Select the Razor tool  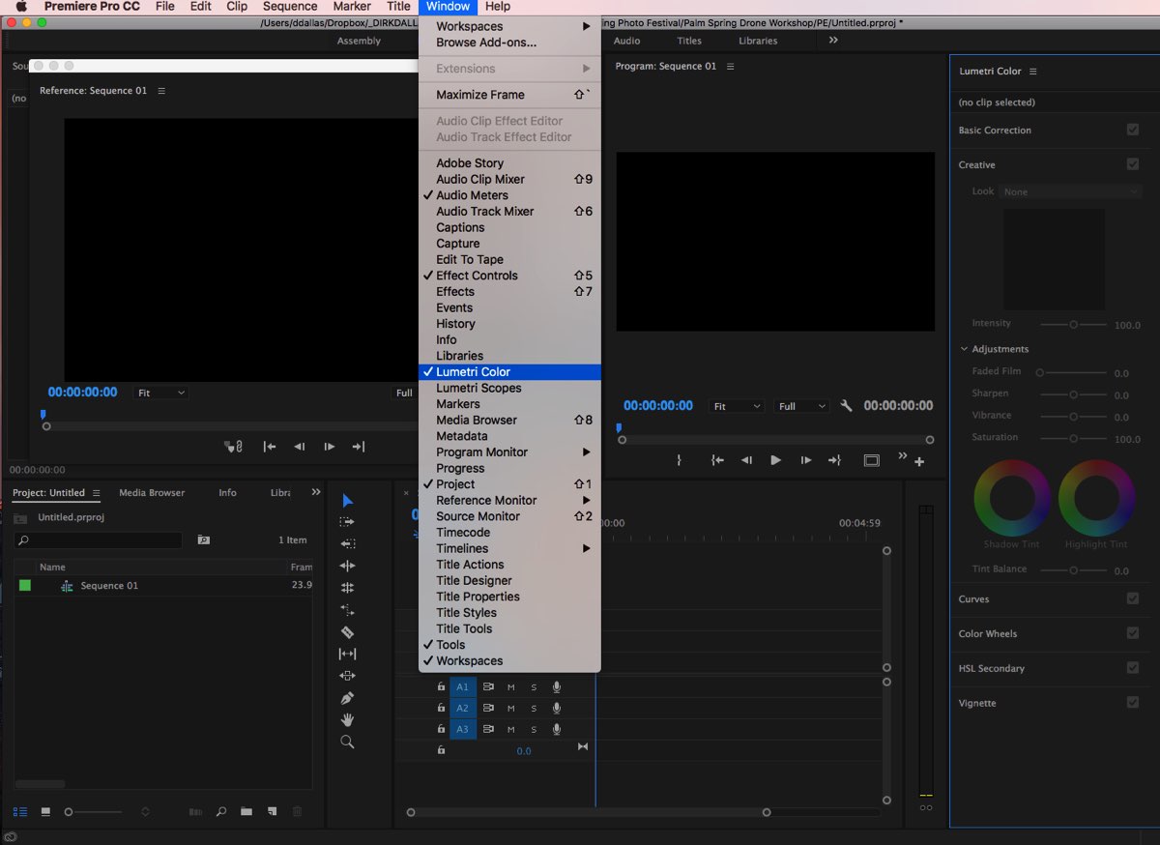tap(347, 632)
